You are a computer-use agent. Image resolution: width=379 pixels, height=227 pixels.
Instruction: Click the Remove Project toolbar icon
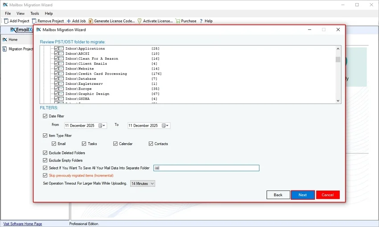click(34, 21)
